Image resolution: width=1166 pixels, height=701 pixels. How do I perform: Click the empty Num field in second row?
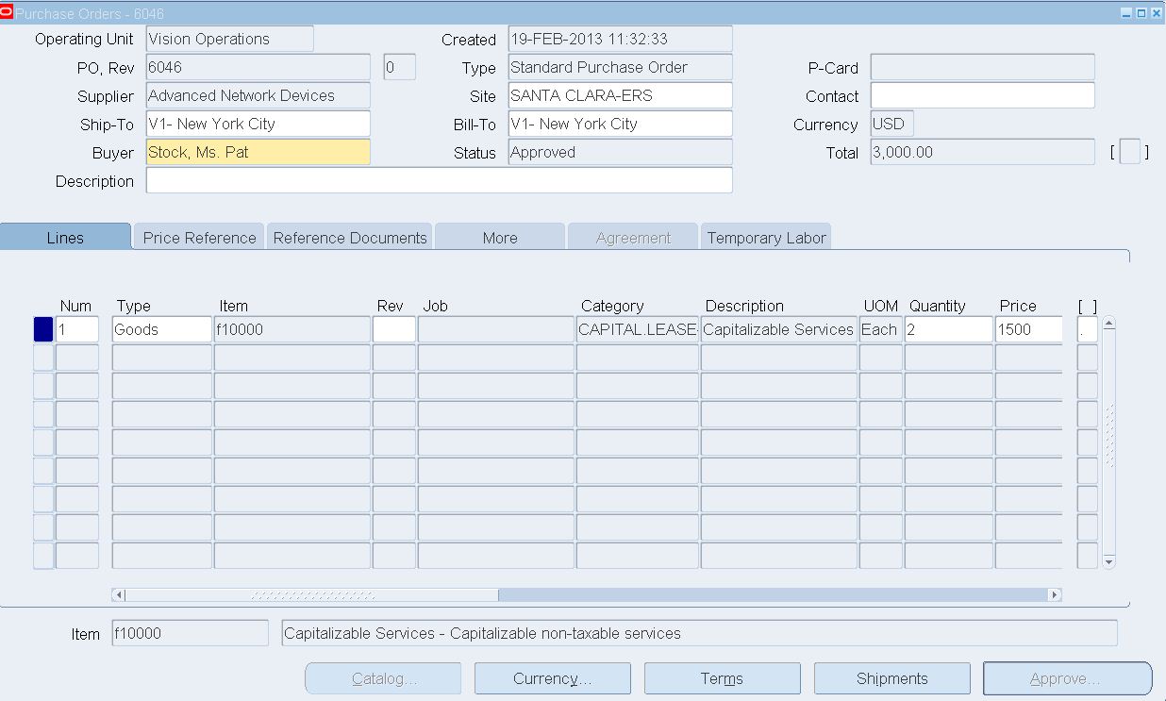pos(77,358)
